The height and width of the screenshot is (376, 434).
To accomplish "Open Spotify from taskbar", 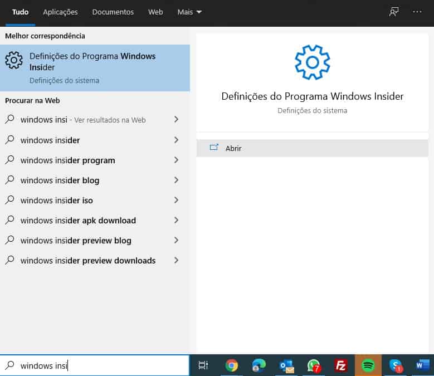I will [368, 365].
